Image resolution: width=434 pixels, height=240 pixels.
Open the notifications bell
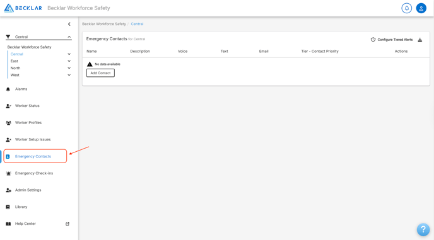coord(407,8)
